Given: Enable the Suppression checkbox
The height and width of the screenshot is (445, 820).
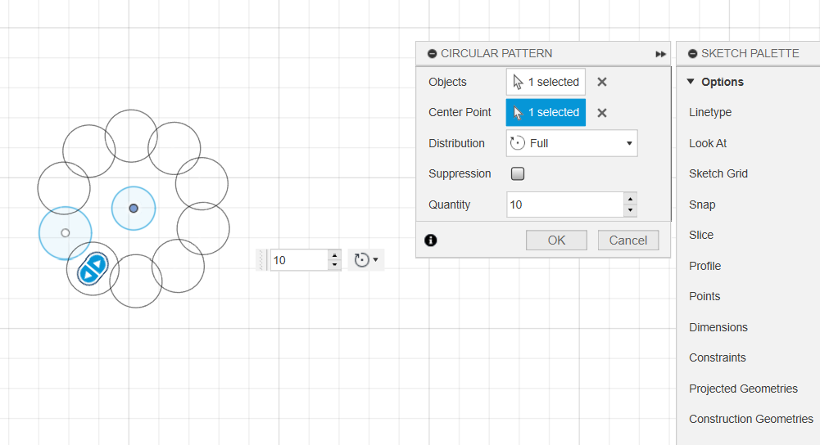Looking at the screenshot, I should 518,173.
